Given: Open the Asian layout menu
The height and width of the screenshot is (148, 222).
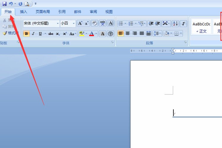Looking at the screenshot, I should point(166,23).
